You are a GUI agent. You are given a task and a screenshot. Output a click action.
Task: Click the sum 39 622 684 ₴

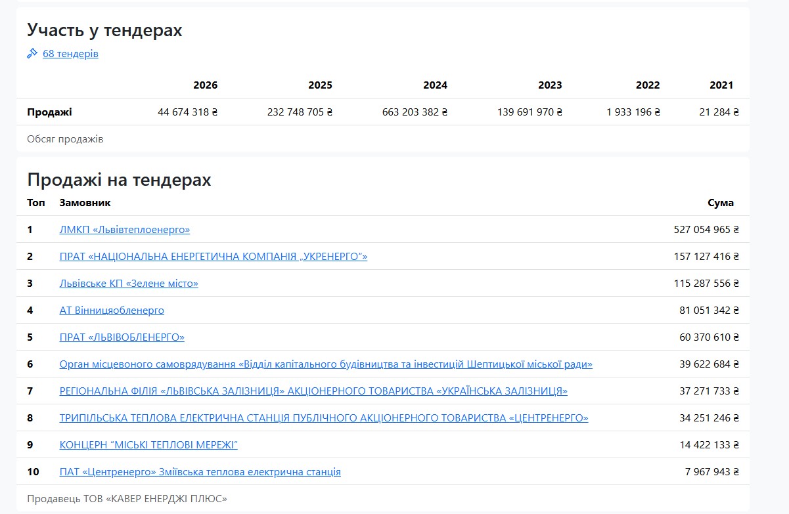(710, 364)
